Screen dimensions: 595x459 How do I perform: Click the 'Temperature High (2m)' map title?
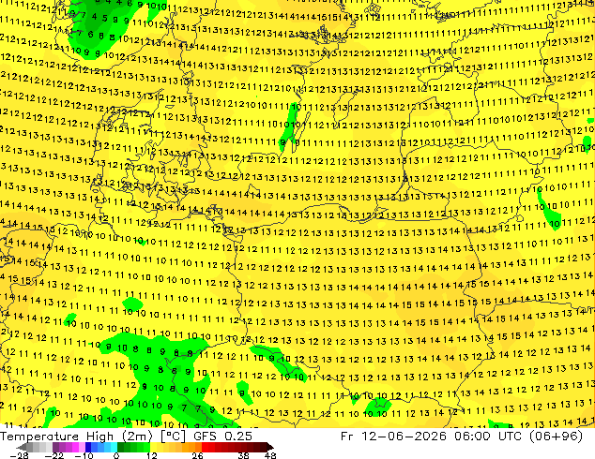coord(76,437)
